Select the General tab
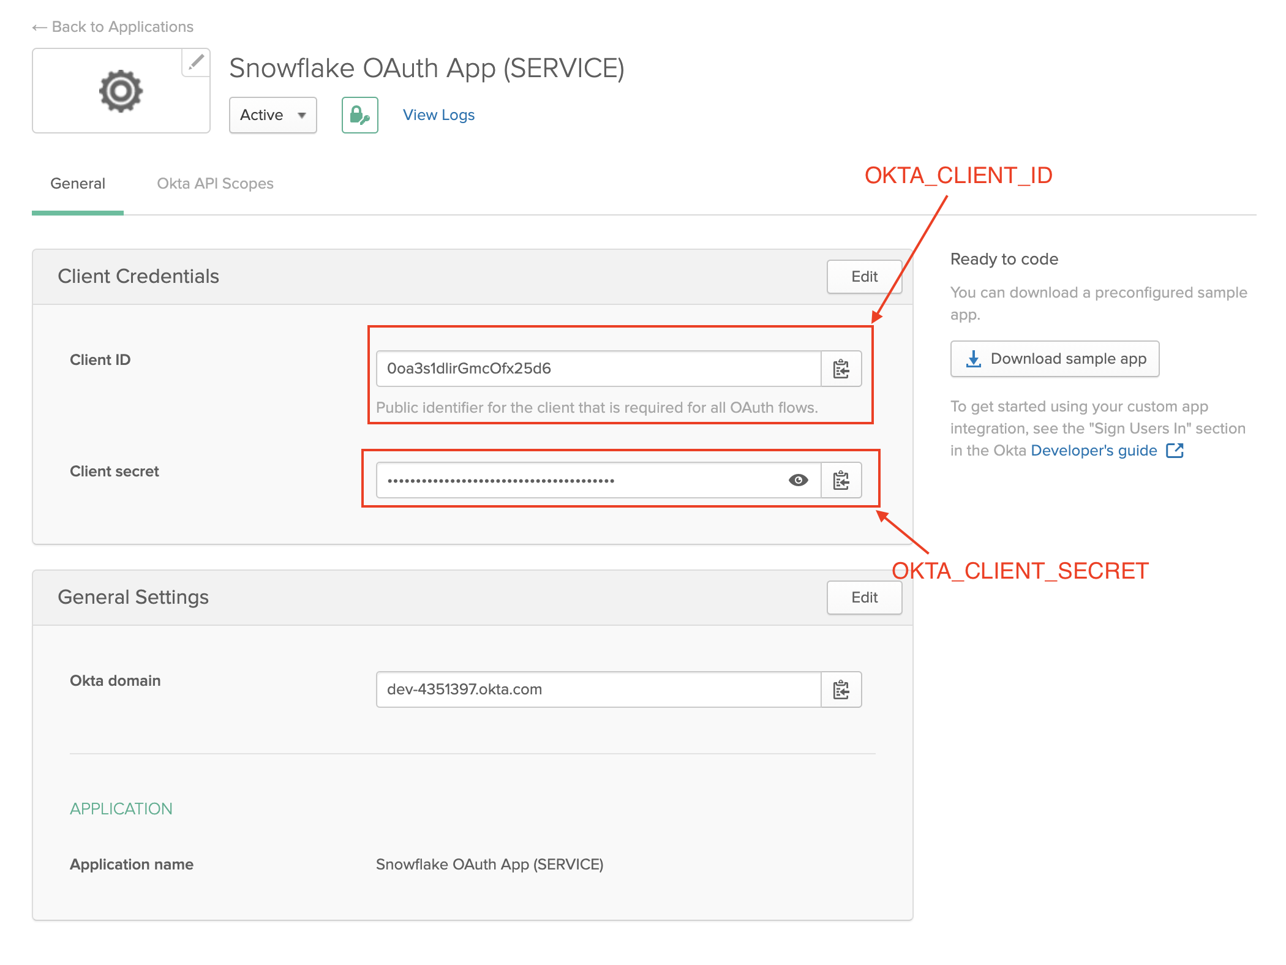 tap(77, 183)
